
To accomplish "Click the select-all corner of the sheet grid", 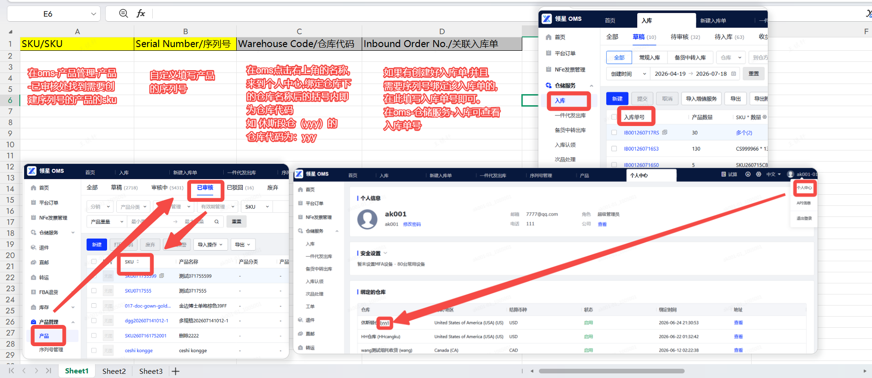I will (10, 32).
